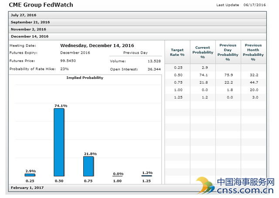Select the 0.50 target rate cell
Screen dimensions: 279x198
pos(178,75)
